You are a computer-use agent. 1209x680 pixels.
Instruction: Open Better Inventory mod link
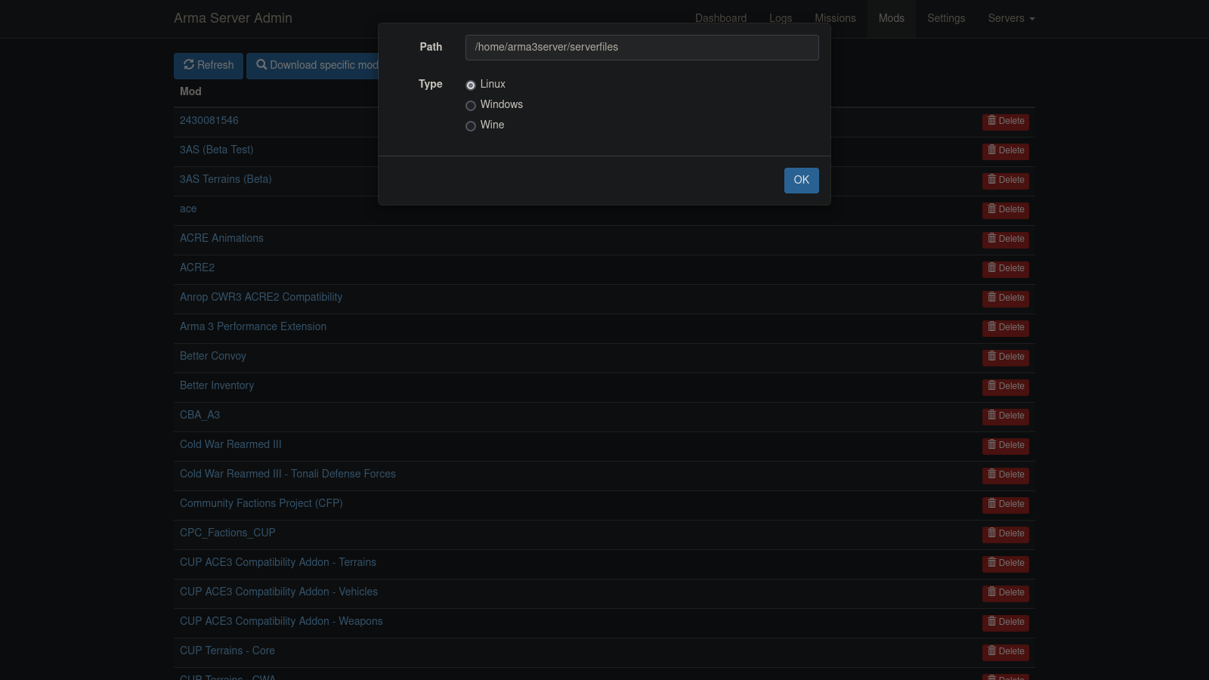(x=217, y=385)
